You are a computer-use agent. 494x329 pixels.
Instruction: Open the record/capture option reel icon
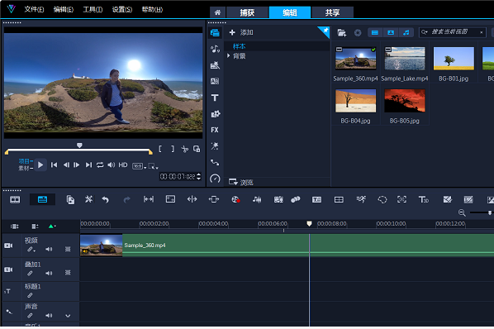coord(235,199)
